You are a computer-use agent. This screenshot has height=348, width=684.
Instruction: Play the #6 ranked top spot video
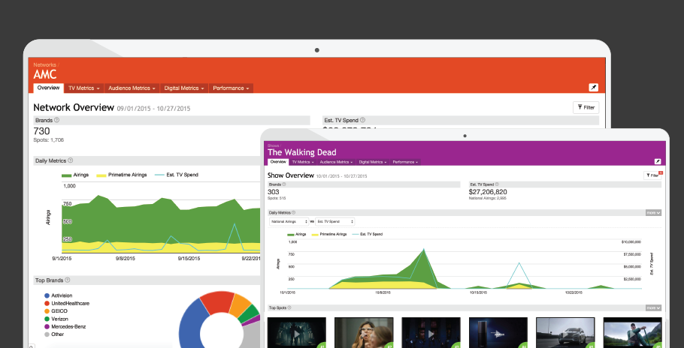point(633,333)
